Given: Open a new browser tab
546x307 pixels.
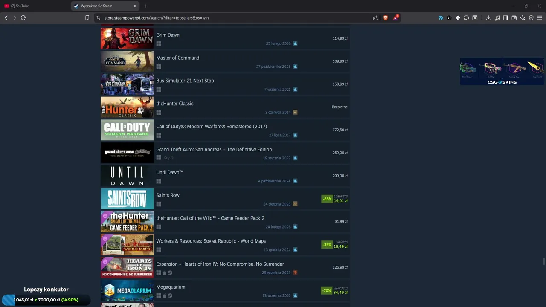Looking at the screenshot, I should pos(145,6).
